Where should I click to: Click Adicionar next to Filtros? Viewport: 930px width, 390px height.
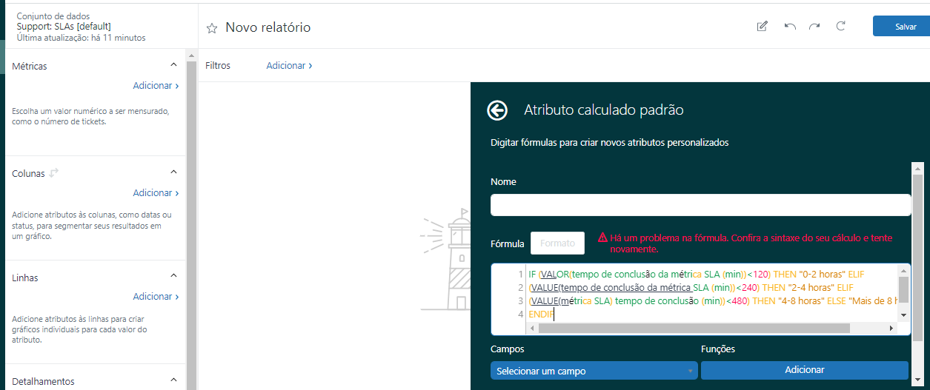[288, 66]
